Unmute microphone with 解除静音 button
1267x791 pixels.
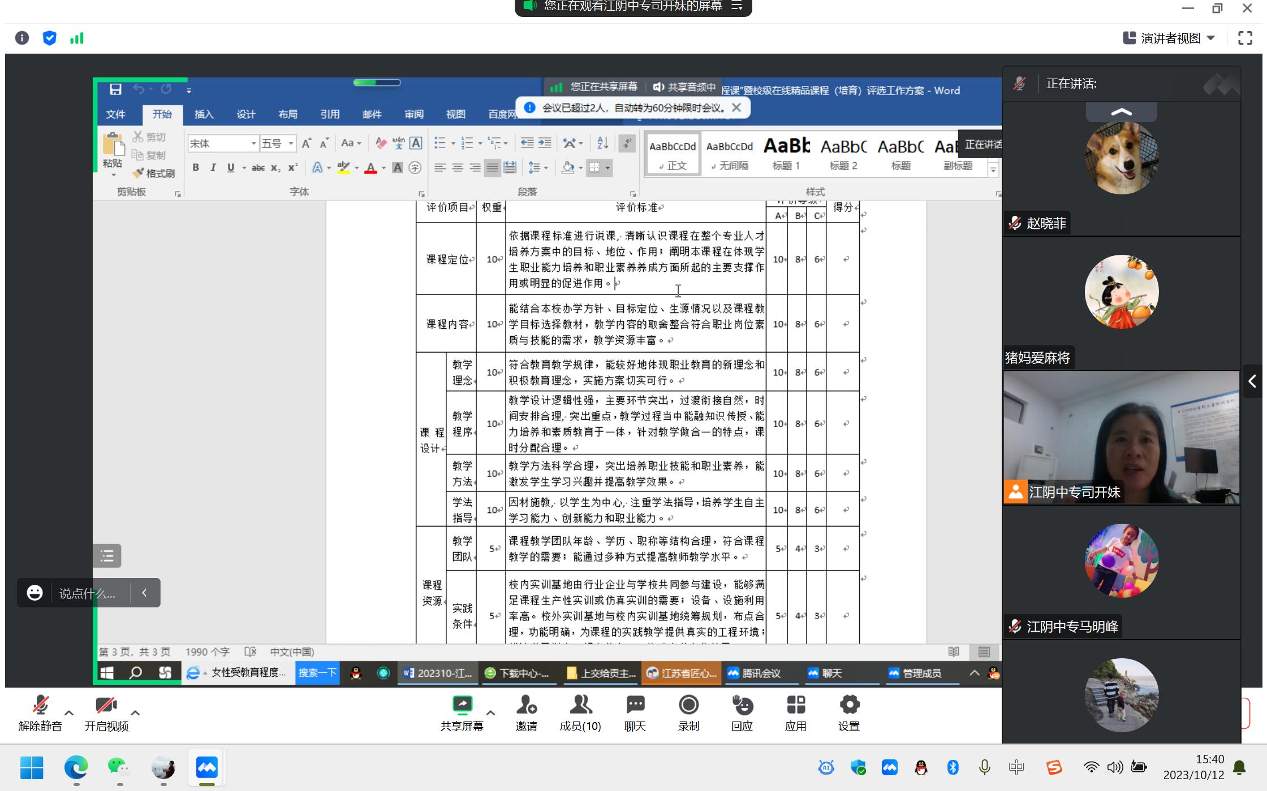40,713
